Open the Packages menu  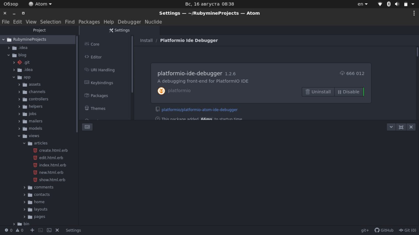pos(89,22)
